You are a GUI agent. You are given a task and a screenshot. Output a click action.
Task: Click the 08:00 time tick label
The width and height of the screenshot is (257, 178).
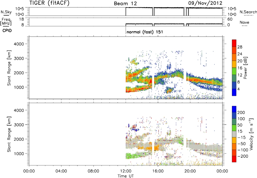[x=93, y=171]
